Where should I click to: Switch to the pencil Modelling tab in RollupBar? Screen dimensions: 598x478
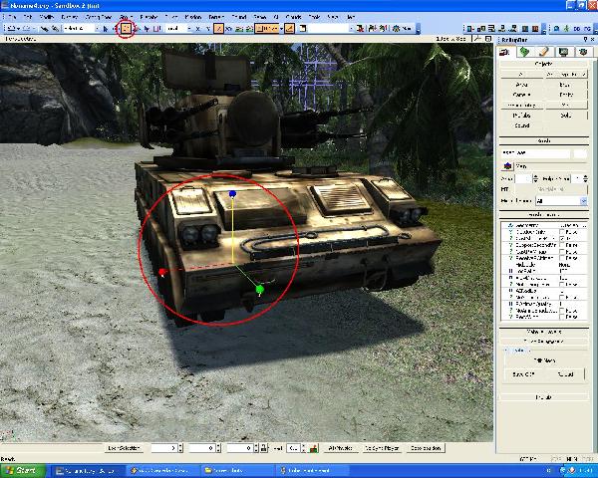click(x=544, y=52)
